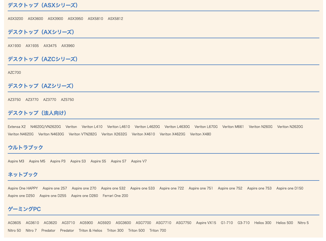Click the Veriton X480 link
The width and height of the screenshot is (326, 241).
200,134
